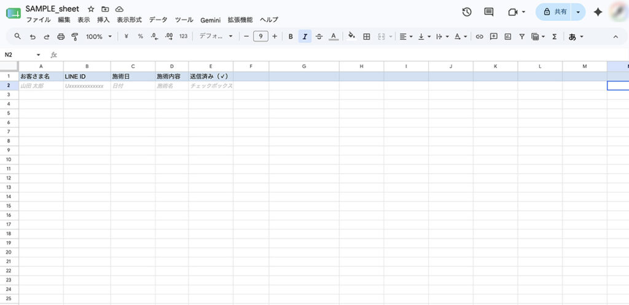Redo the last action
The width and height of the screenshot is (629, 305).
tap(47, 36)
